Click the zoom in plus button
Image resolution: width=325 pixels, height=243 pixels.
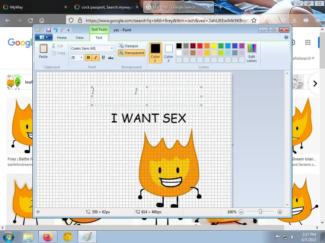[280, 212]
